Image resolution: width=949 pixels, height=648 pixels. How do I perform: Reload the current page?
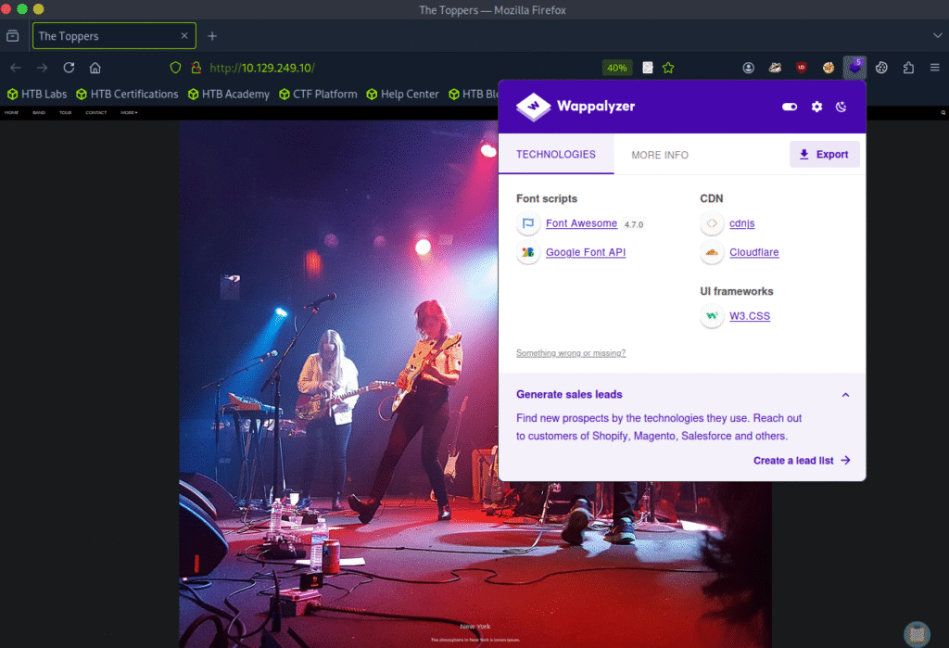coord(69,68)
